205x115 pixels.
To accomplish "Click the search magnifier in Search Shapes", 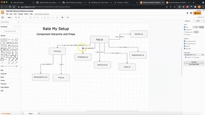I will pos(18,22).
